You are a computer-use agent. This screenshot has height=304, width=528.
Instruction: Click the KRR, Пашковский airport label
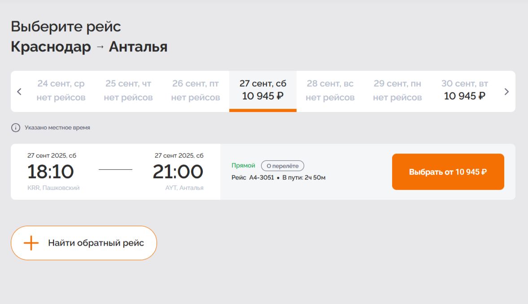tap(53, 188)
